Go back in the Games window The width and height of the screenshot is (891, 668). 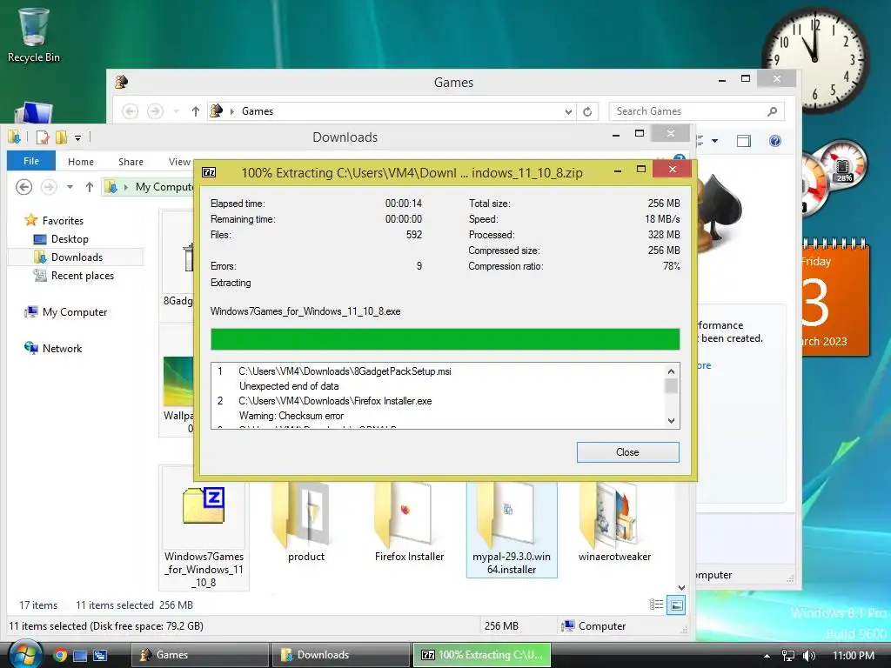coord(131,111)
